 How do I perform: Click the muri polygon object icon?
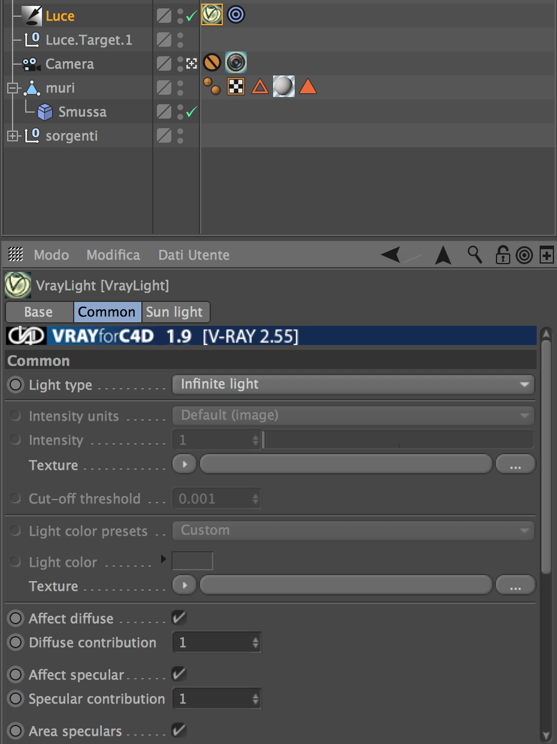click(x=31, y=88)
